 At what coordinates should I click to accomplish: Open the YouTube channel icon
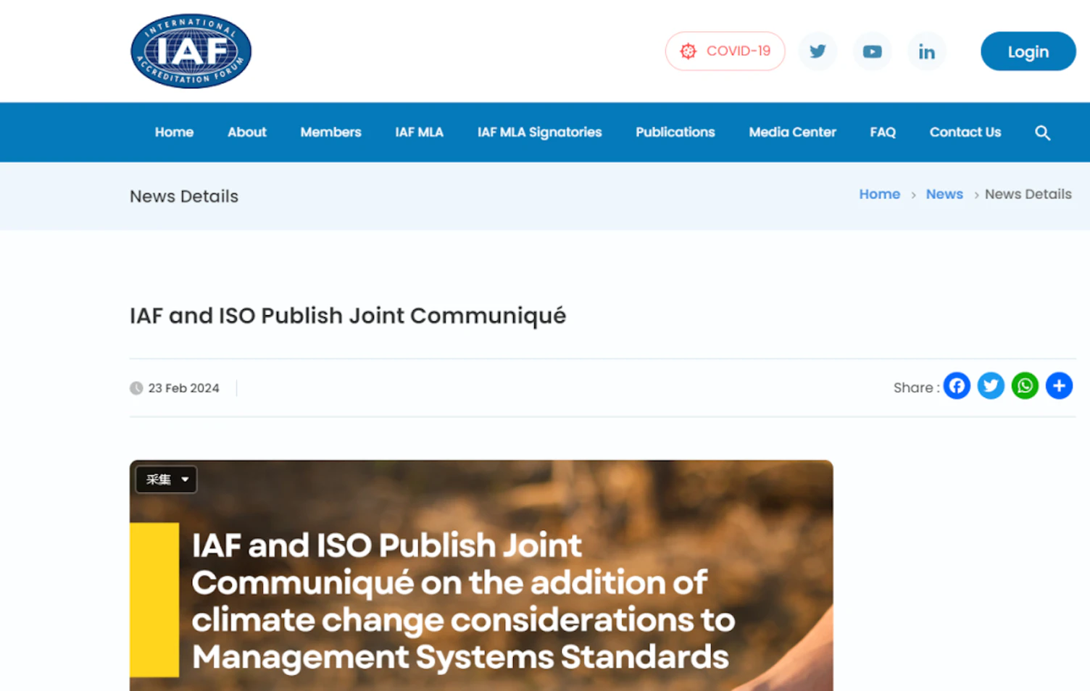(872, 51)
